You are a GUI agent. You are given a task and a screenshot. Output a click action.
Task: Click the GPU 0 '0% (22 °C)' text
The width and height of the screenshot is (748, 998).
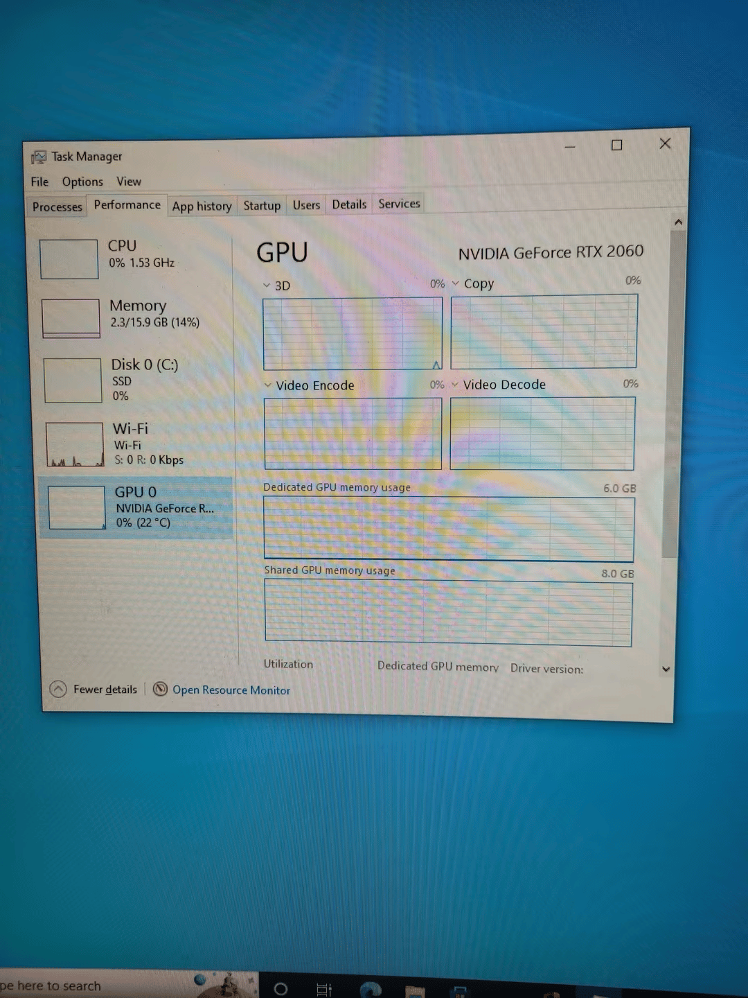pyautogui.click(x=143, y=523)
